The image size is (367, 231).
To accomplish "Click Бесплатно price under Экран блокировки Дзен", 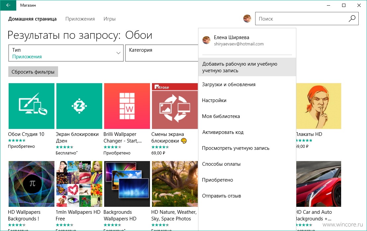I will click(x=66, y=153).
